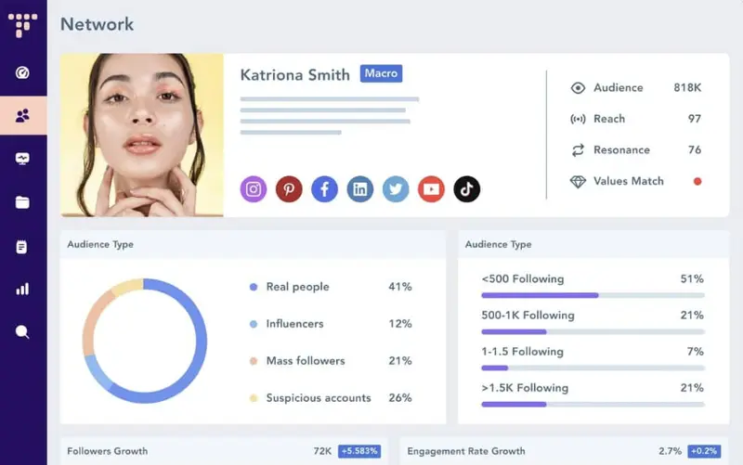Click the +5.583% followers growth badge

tap(358, 451)
